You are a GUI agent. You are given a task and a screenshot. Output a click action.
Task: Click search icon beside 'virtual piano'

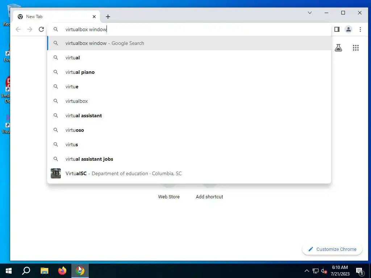click(55, 72)
